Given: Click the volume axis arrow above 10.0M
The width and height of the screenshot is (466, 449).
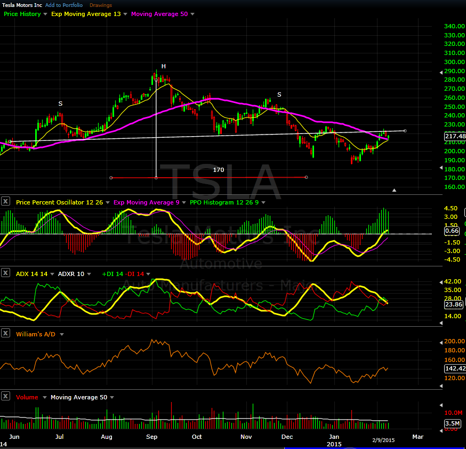Looking at the screenshot, I should click(x=441, y=405).
